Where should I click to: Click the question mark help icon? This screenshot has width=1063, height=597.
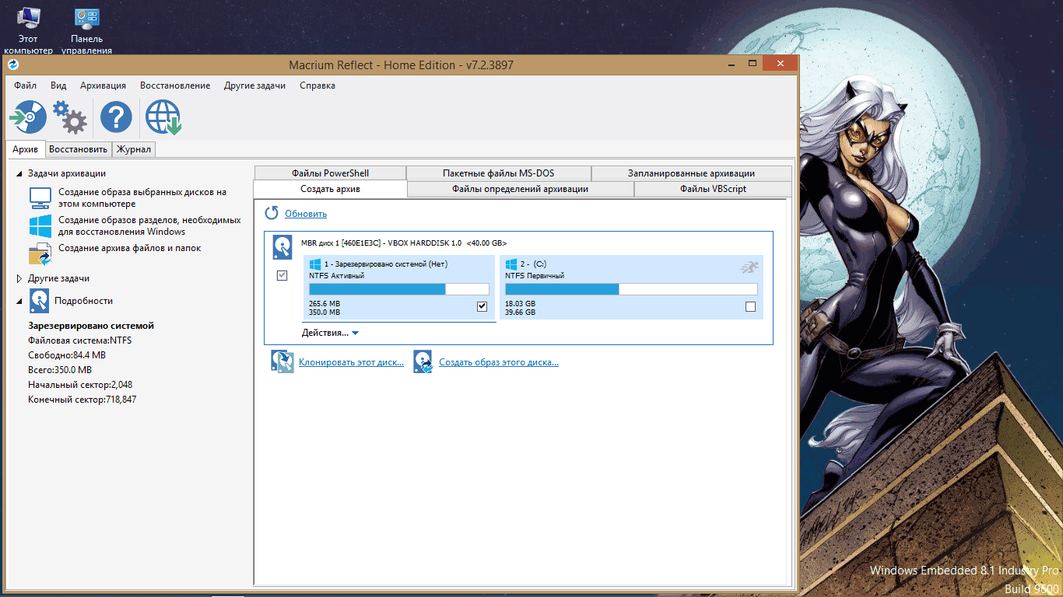[x=116, y=118]
